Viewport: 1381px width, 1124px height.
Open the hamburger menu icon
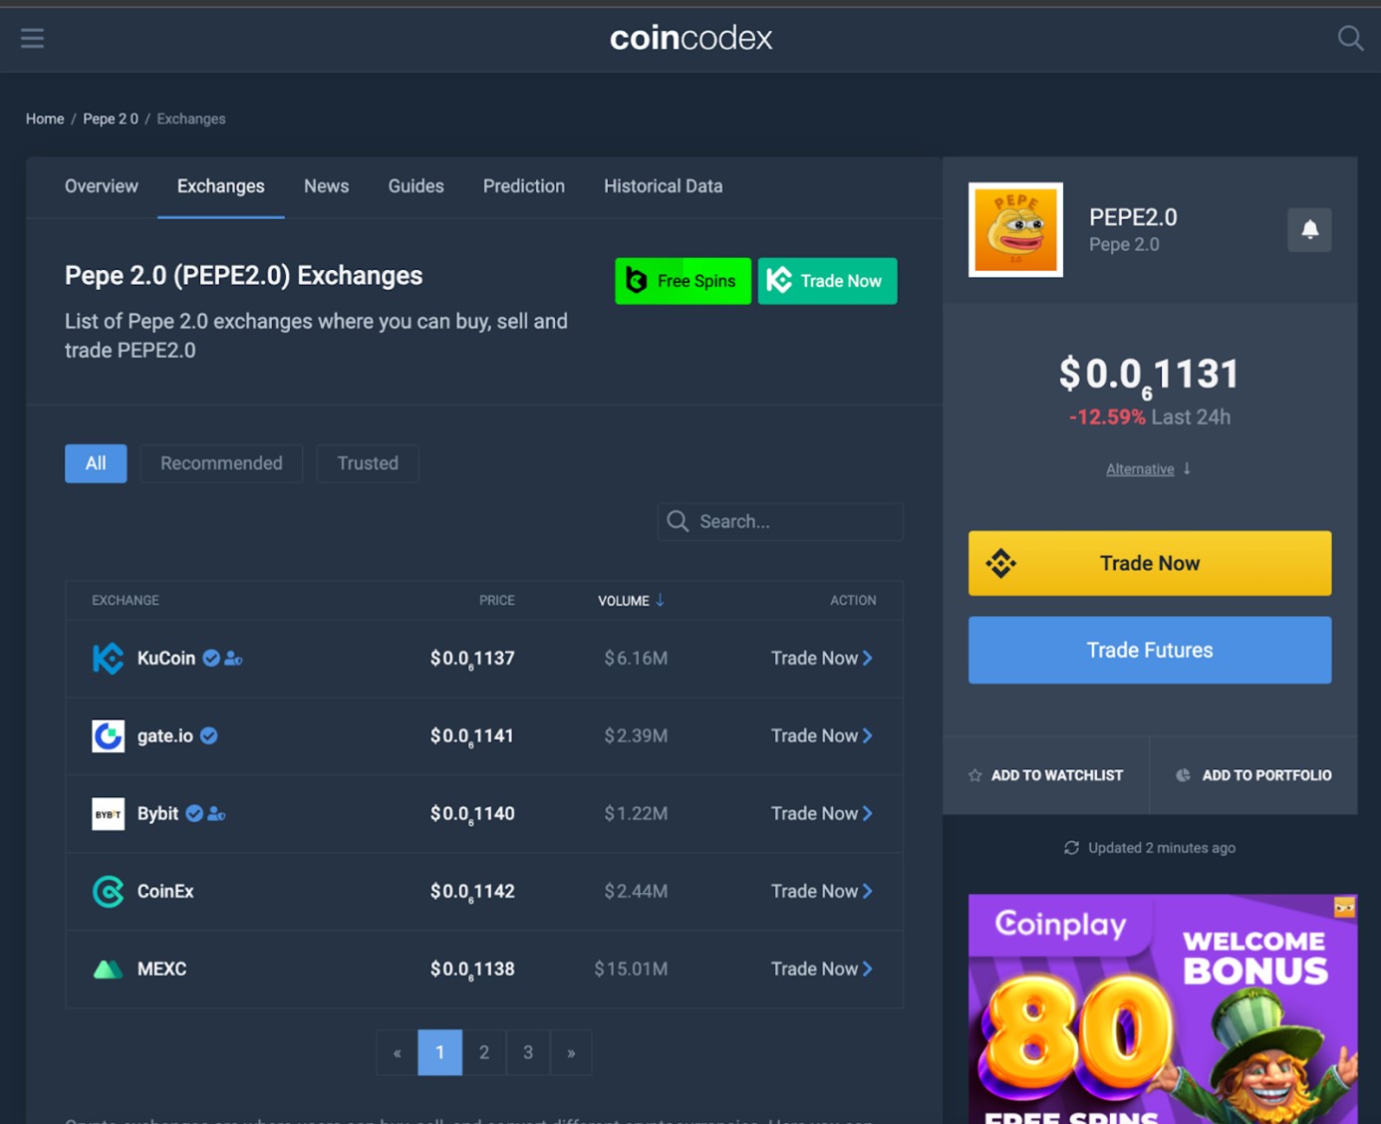(32, 38)
